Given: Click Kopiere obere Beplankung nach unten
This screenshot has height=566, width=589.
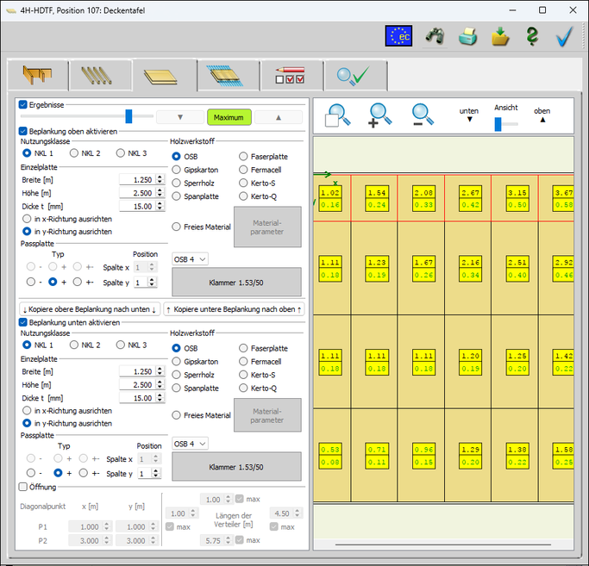Looking at the screenshot, I should [90, 309].
